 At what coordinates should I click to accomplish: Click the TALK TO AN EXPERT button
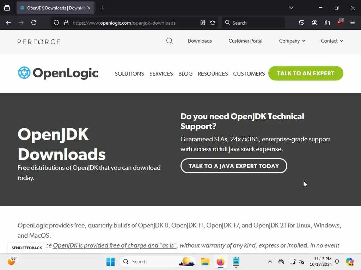pyautogui.click(x=306, y=73)
